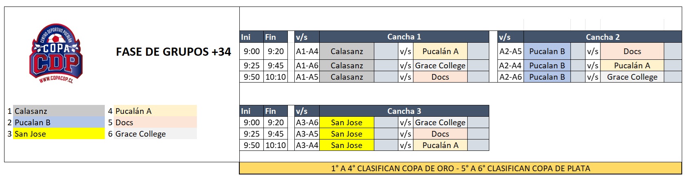This screenshot has width=689, height=183.
Task: Select the A3-A6 match code cell
Action: [x=307, y=122]
